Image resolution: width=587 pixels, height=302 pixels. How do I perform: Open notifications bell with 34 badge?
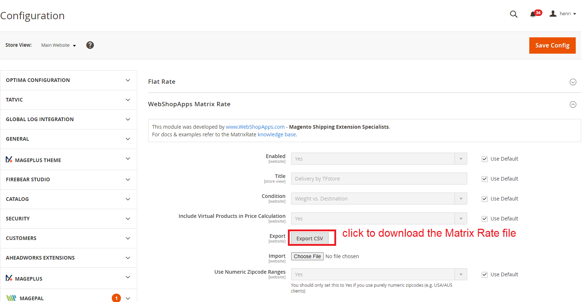(x=535, y=14)
